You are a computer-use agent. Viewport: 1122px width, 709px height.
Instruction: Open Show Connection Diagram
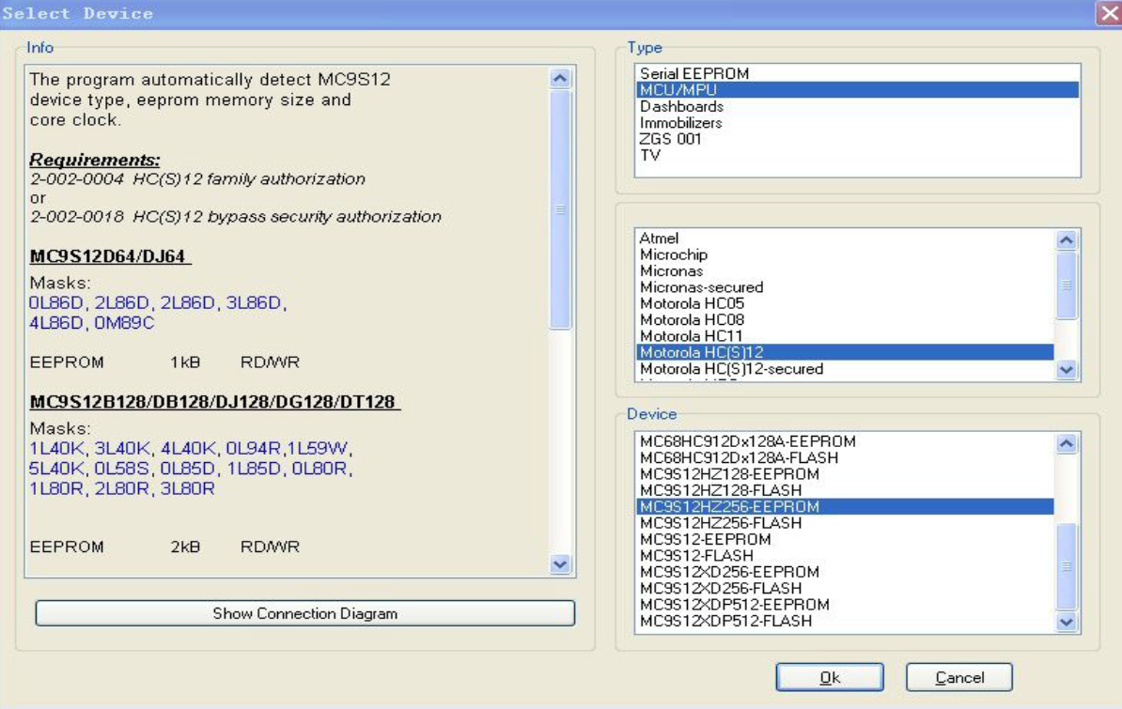click(304, 613)
